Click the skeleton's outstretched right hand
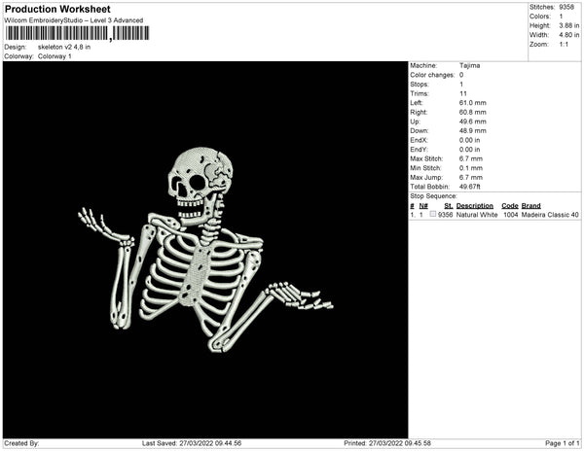This screenshot has height=451, width=584. [x=300, y=295]
